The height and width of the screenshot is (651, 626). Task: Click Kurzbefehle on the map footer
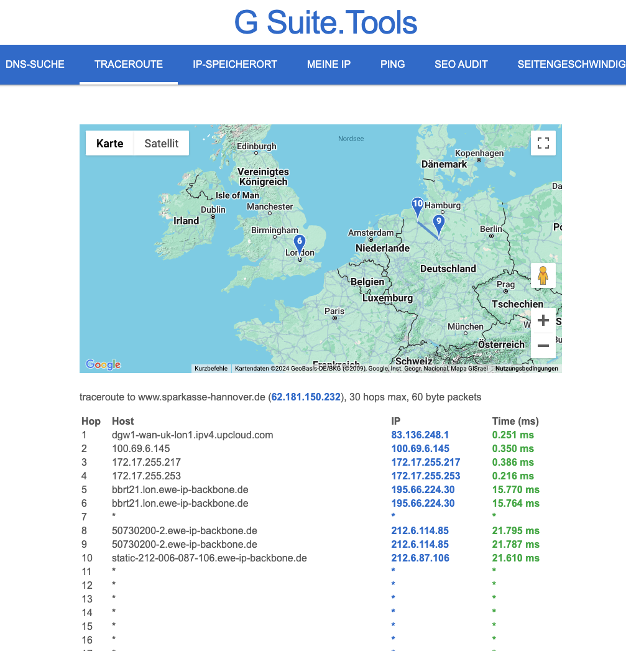[x=211, y=368]
